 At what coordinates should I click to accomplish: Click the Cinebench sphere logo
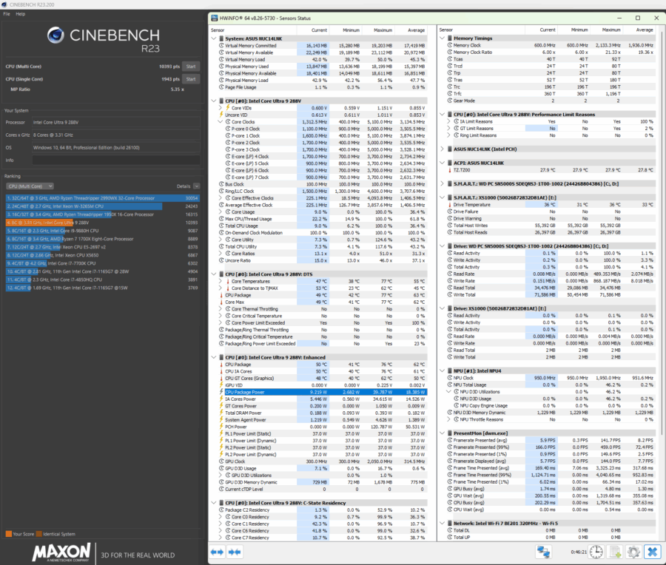point(55,35)
